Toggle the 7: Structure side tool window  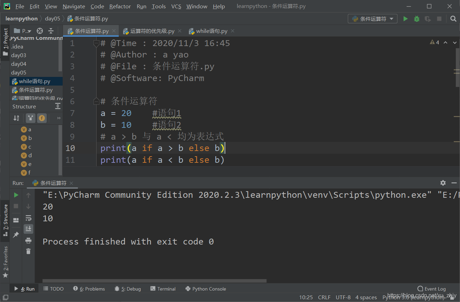[5, 220]
